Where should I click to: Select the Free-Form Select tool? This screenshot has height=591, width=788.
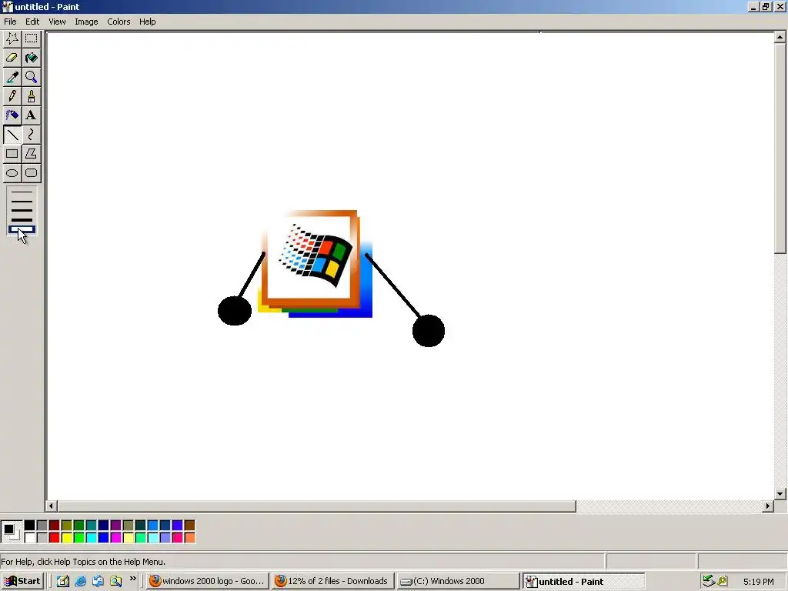click(12, 38)
